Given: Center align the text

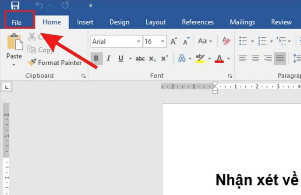Looking at the screenshot, I should [x=255, y=58].
